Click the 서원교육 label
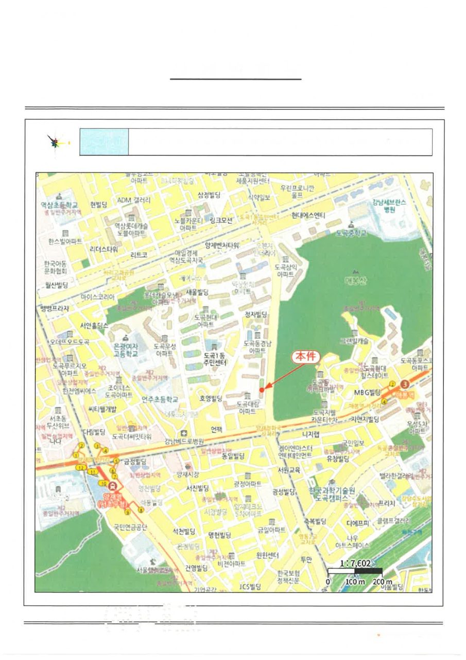Viewport: 466px width, 660px height. coord(288,470)
